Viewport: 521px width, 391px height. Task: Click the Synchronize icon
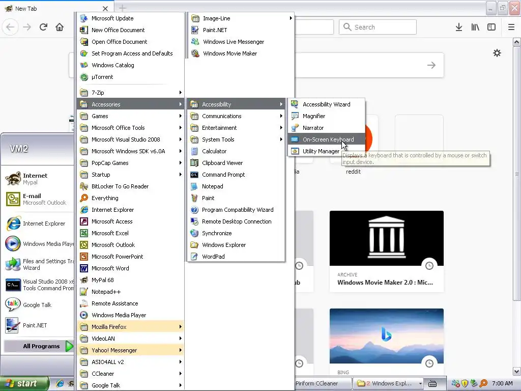(194, 233)
